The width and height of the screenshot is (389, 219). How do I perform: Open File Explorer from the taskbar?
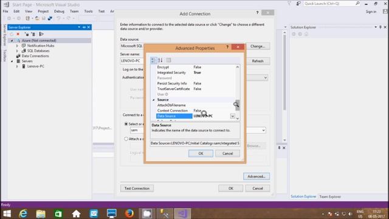[41, 214]
